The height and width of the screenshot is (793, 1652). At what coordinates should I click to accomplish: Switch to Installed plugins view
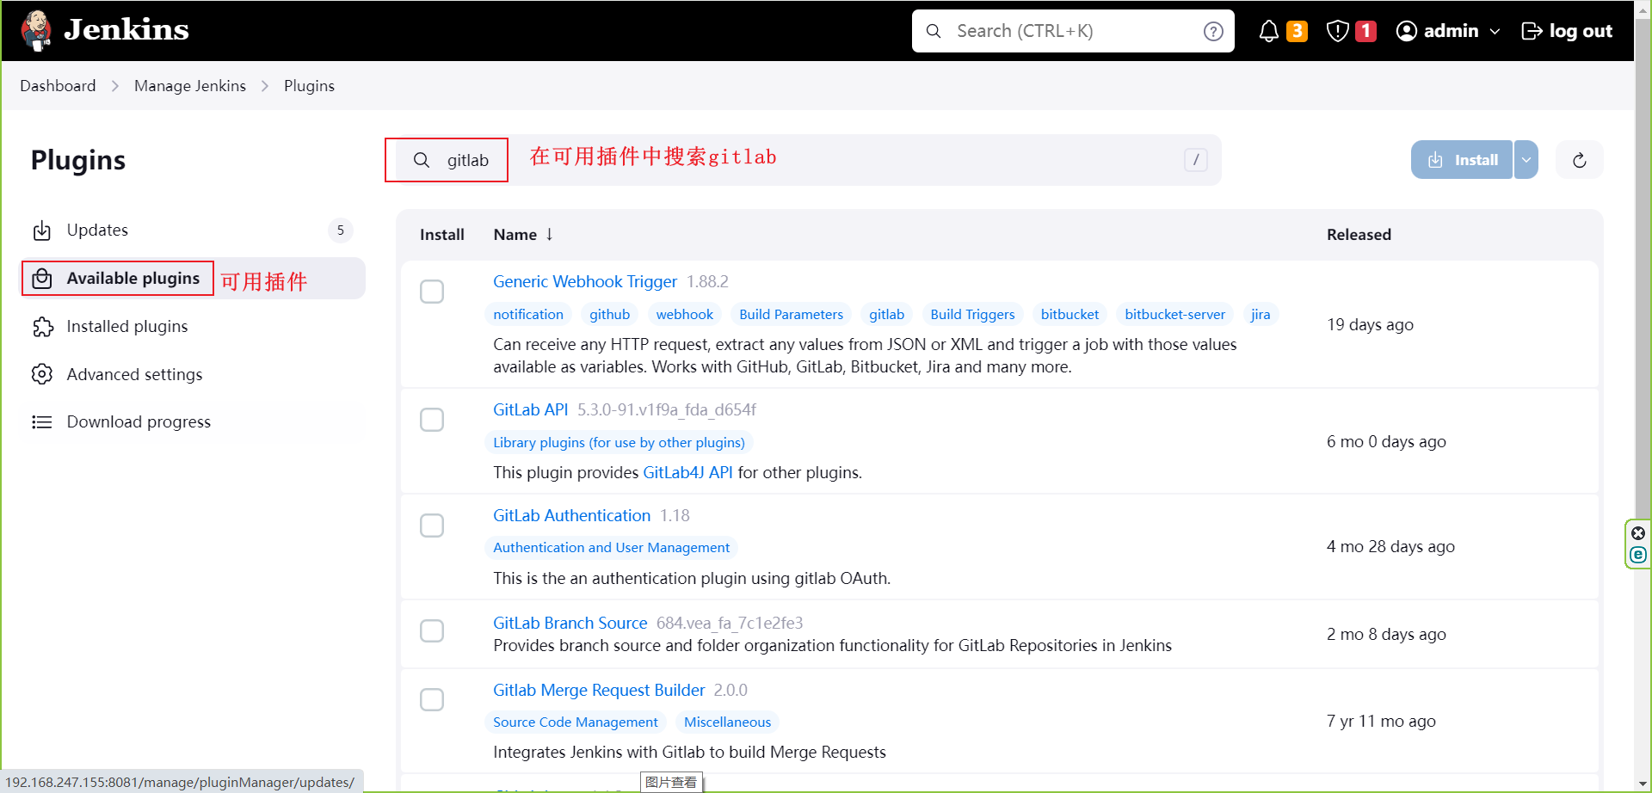tap(127, 326)
